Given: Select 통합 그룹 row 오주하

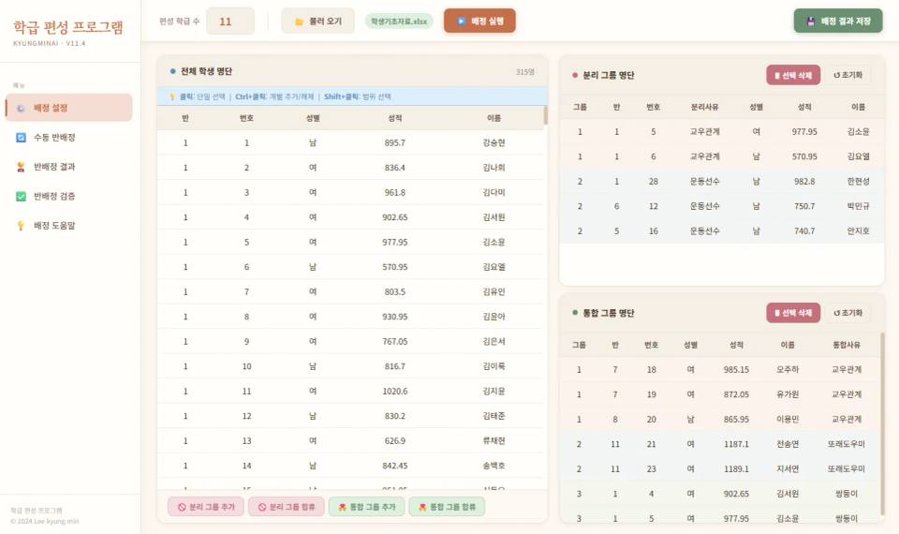Looking at the screenshot, I should click(x=719, y=370).
